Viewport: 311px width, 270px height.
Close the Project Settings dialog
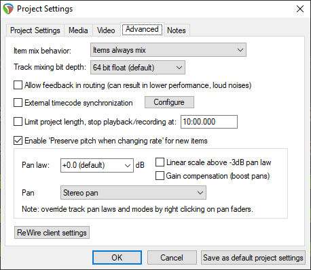pyautogui.click(x=300, y=9)
